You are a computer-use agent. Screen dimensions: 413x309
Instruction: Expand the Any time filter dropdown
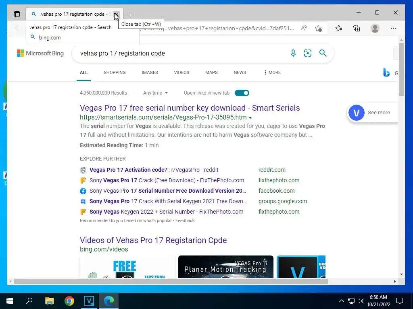[155, 93]
